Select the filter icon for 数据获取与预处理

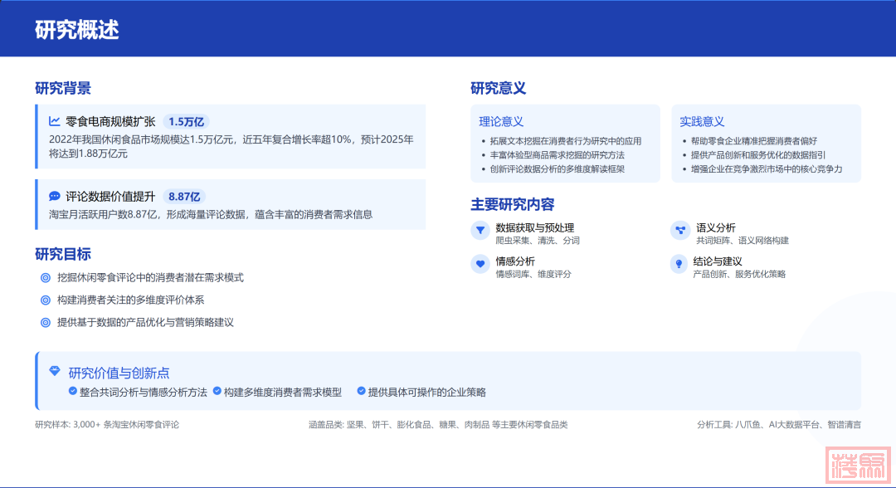[480, 231]
